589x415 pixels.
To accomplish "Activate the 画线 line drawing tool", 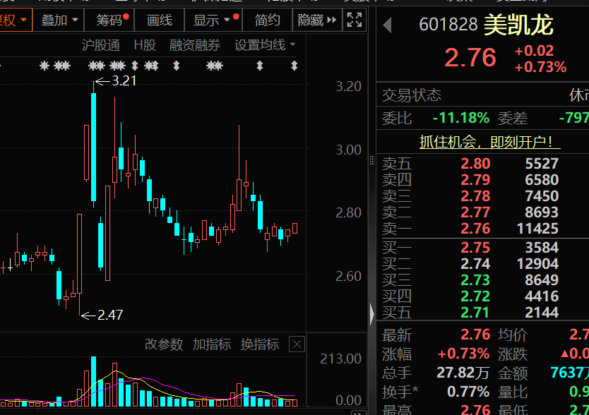I will tap(159, 20).
